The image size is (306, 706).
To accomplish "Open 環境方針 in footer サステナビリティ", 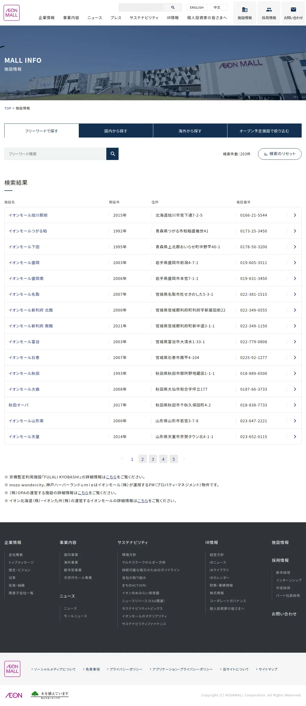I will [x=129, y=554].
